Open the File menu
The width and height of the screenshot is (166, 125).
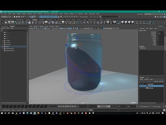tap(2, 14)
